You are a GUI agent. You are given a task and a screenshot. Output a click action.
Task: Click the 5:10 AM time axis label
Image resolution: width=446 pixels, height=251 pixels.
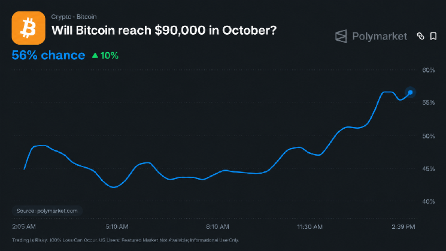pos(117,226)
